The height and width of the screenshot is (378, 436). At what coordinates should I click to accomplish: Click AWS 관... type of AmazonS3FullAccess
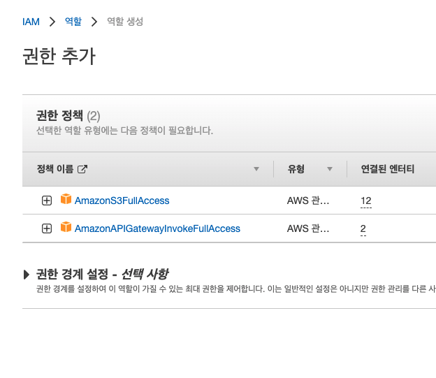coord(308,201)
